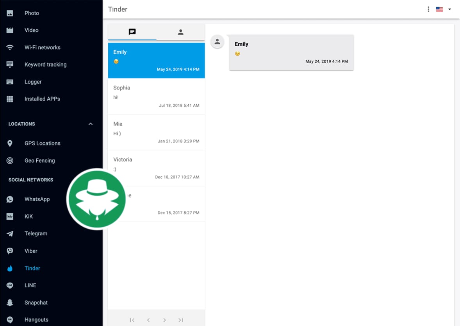The width and height of the screenshot is (460, 326).
Task: Go to the next page arrow
Action: pos(164,320)
